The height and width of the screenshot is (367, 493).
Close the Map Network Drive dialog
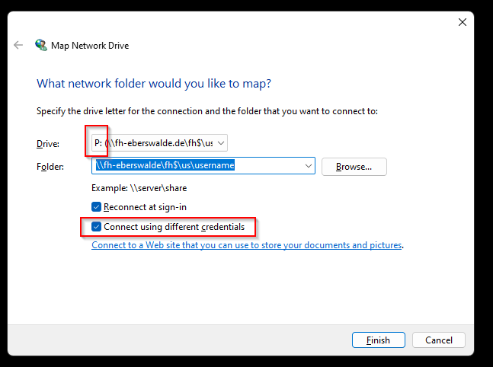pos(463,22)
